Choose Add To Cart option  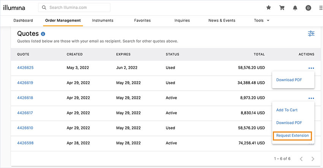[x=287, y=110]
